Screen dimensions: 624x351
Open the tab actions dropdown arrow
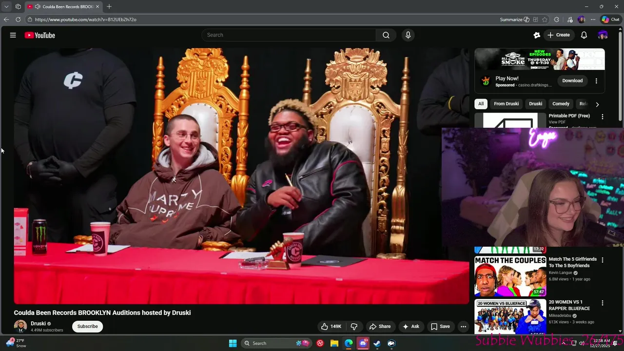pyautogui.click(x=6, y=6)
